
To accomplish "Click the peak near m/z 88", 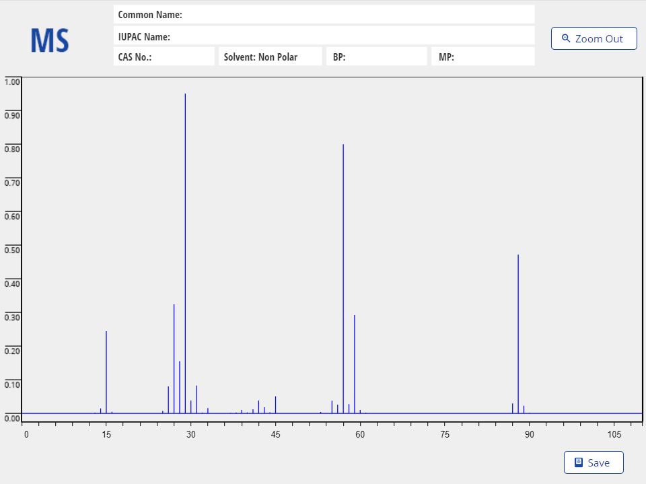I will (x=518, y=303).
